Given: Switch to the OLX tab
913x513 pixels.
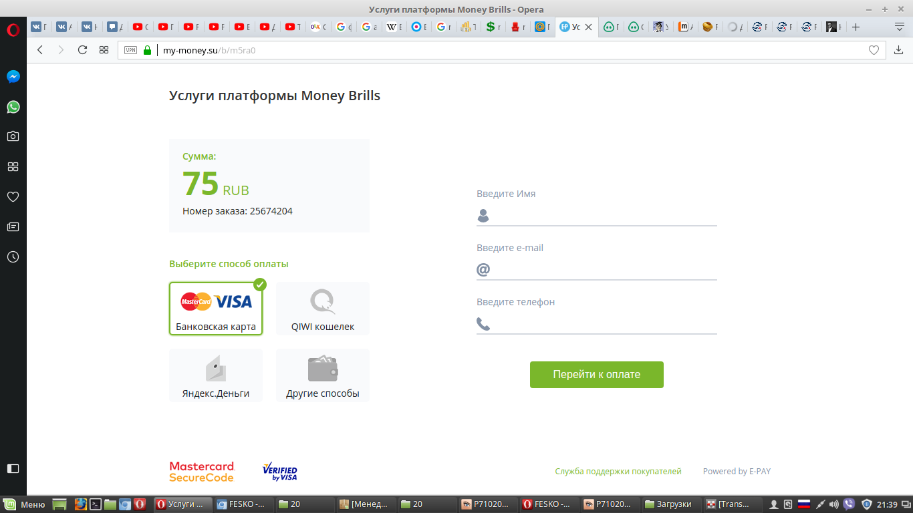Looking at the screenshot, I should 319,27.
